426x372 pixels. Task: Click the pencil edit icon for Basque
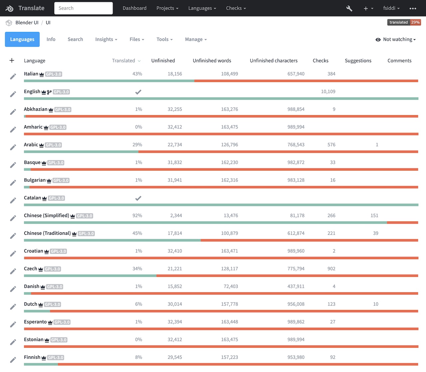13,165
